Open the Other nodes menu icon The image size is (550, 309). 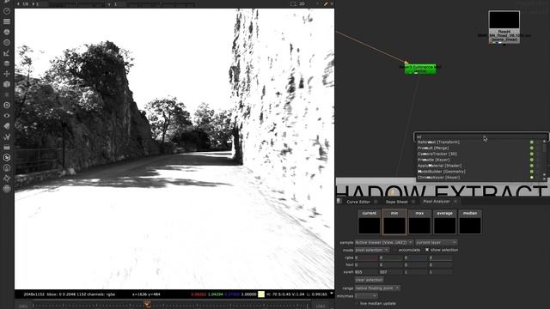7,147
